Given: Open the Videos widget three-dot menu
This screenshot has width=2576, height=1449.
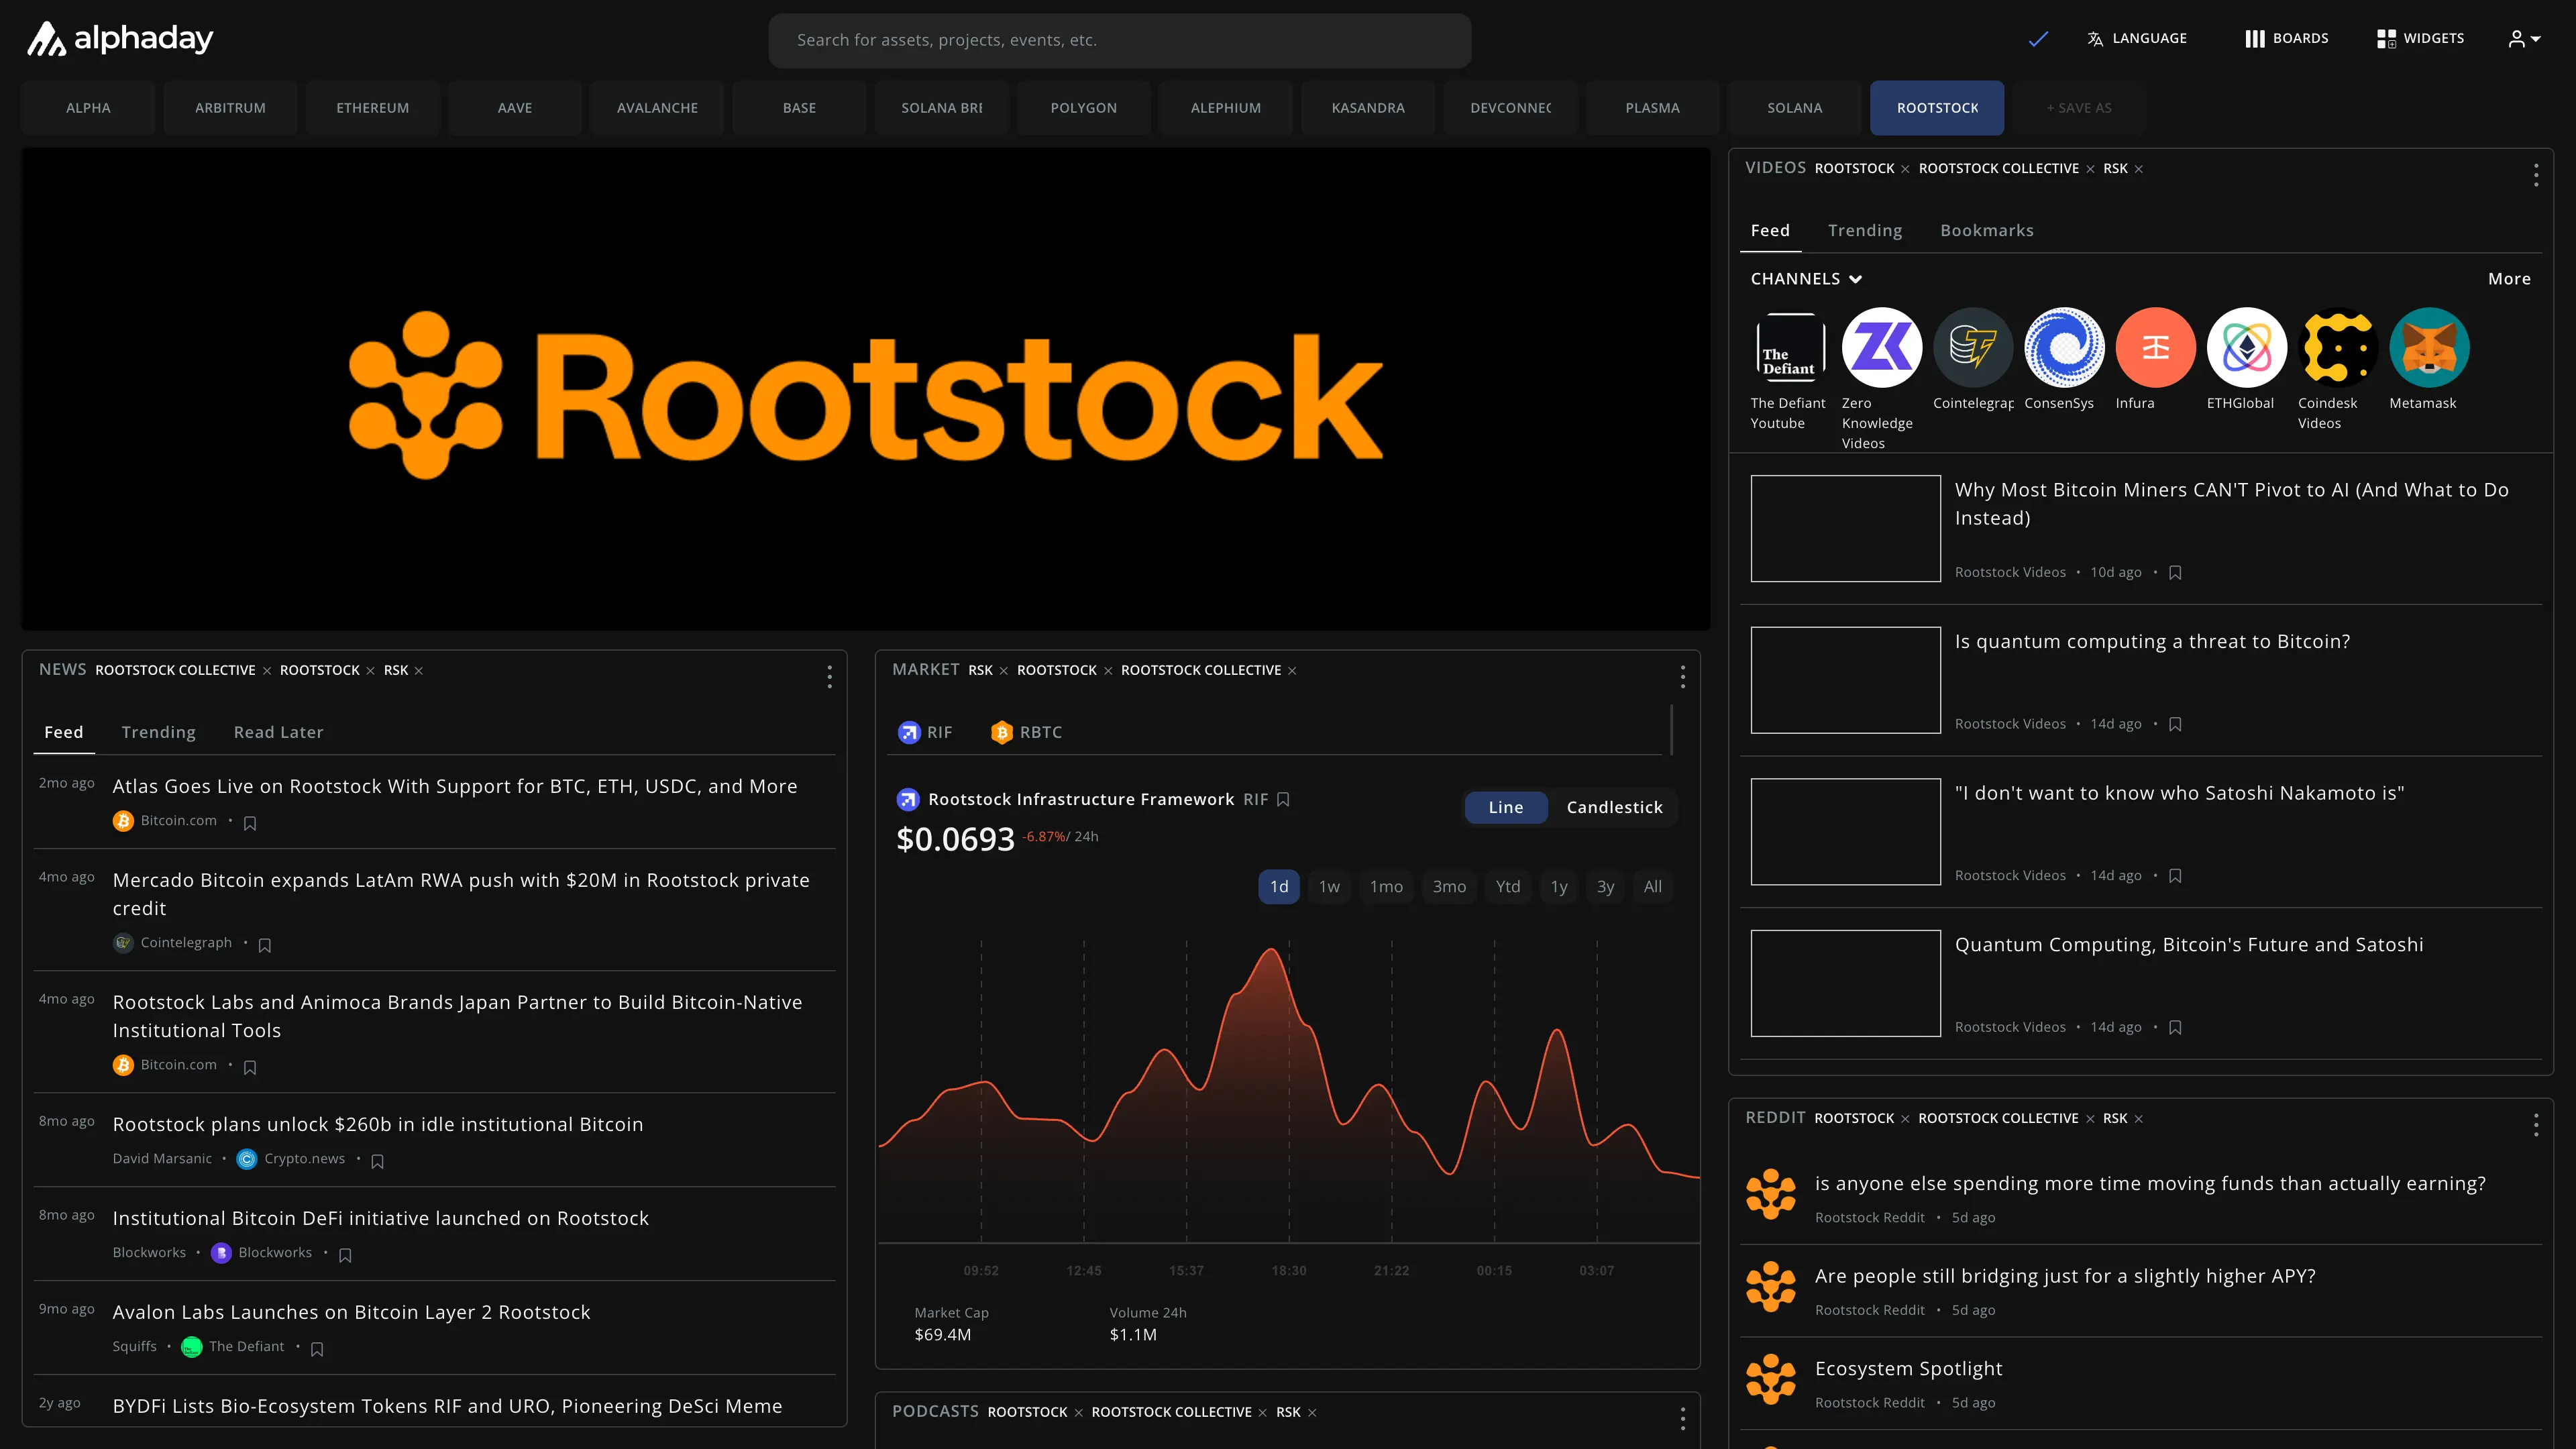Looking at the screenshot, I should (x=2536, y=176).
